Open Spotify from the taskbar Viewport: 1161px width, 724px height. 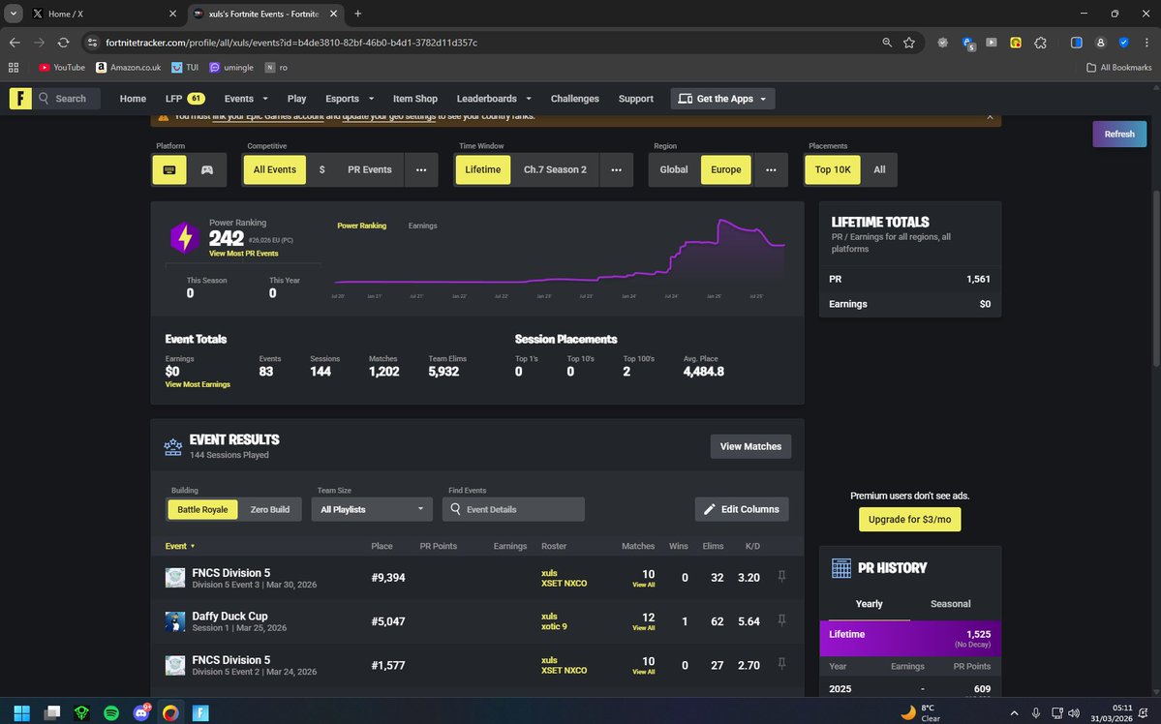(x=111, y=713)
